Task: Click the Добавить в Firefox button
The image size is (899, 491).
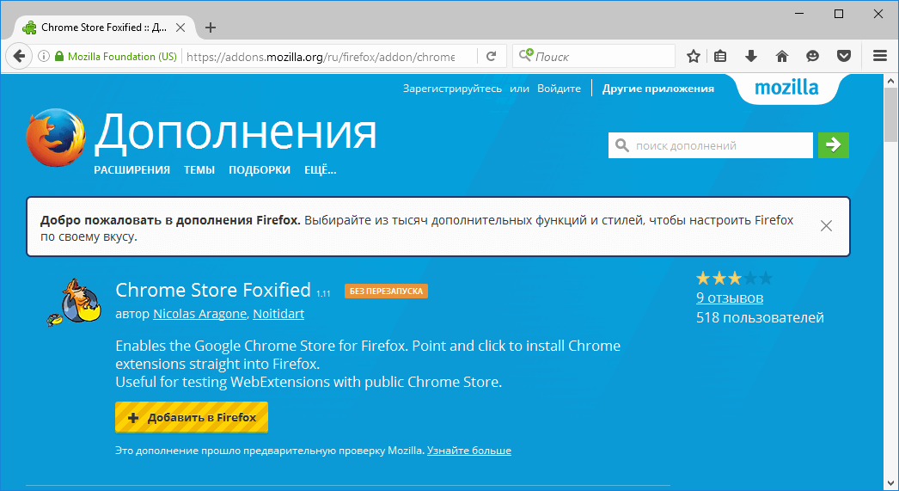Action: (x=192, y=418)
